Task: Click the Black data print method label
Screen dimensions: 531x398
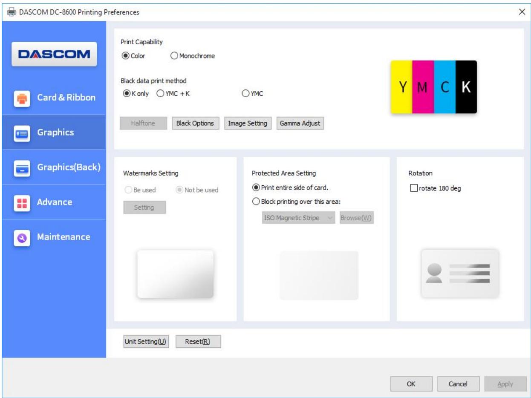Action: pyautogui.click(x=154, y=80)
